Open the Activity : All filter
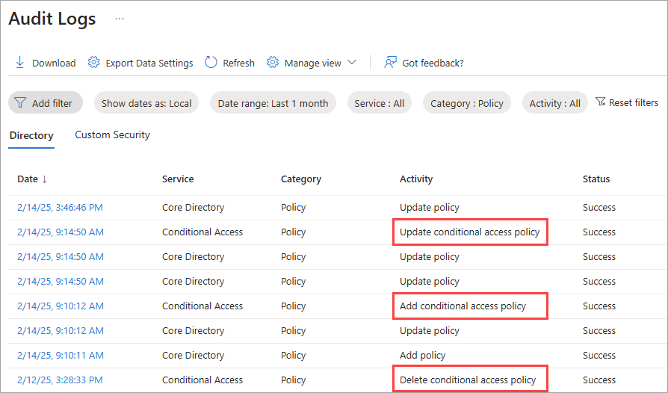The height and width of the screenshot is (393, 668). coord(554,103)
